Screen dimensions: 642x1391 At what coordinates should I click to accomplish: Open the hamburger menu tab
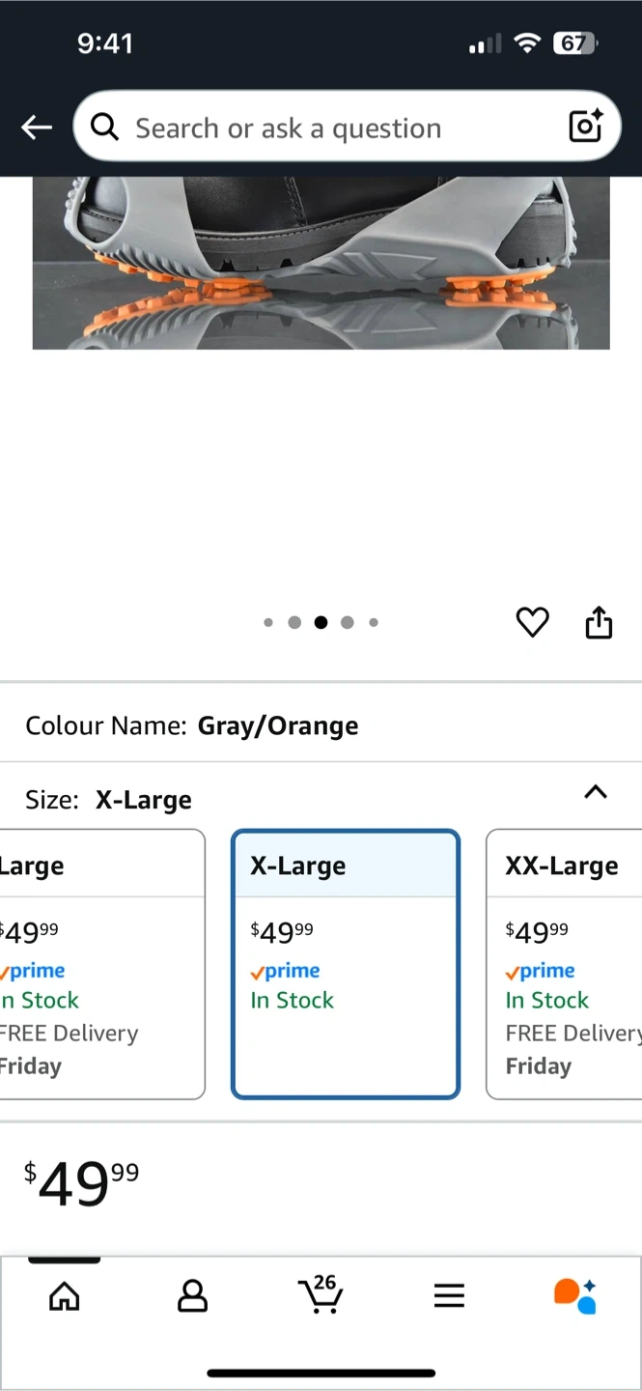[449, 1295]
